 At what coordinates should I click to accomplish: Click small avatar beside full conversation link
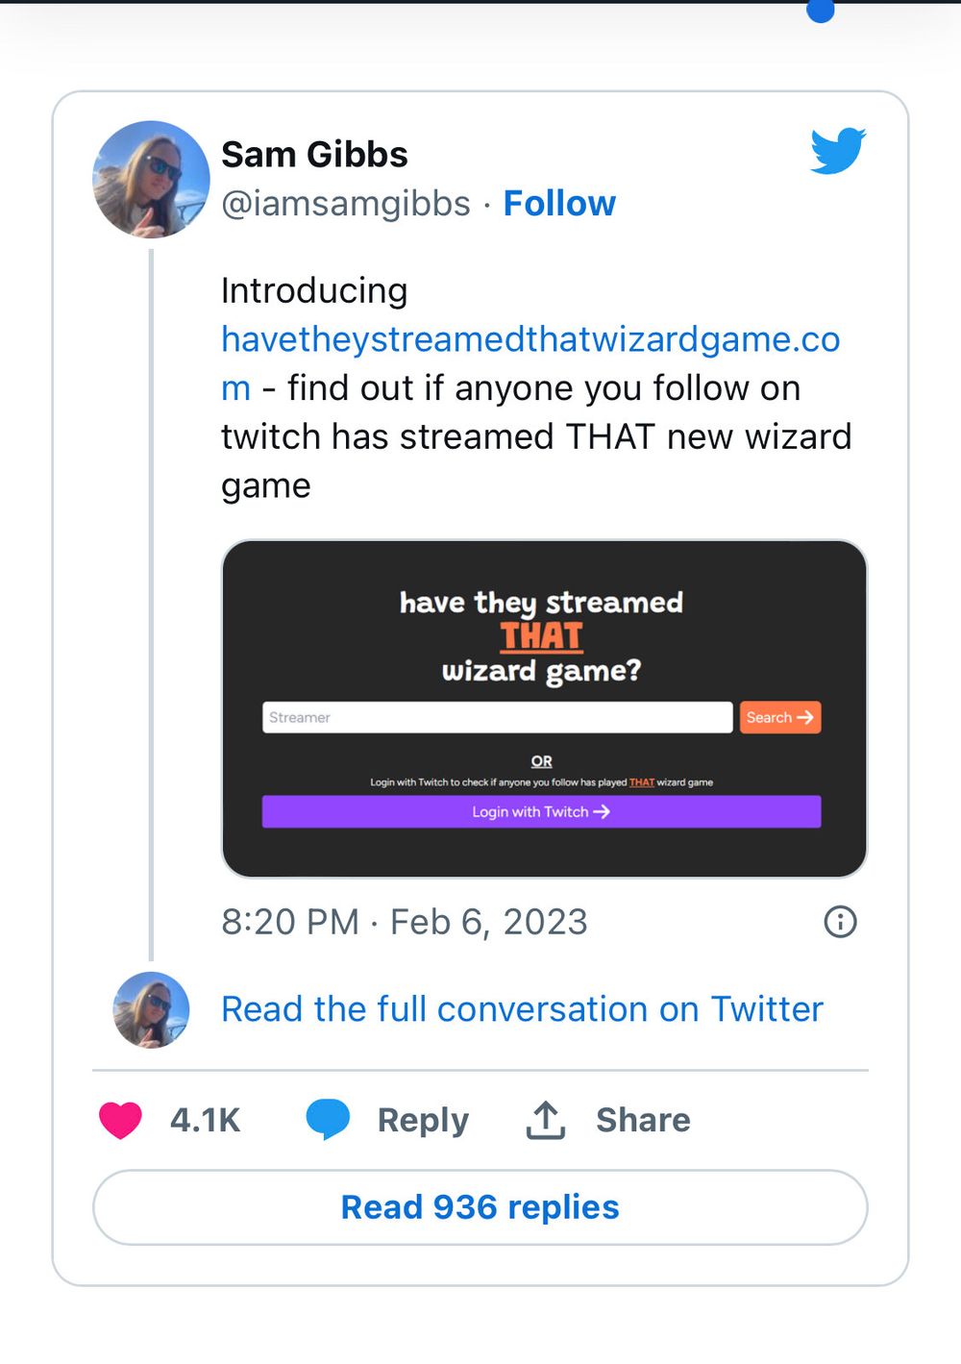(151, 1009)
